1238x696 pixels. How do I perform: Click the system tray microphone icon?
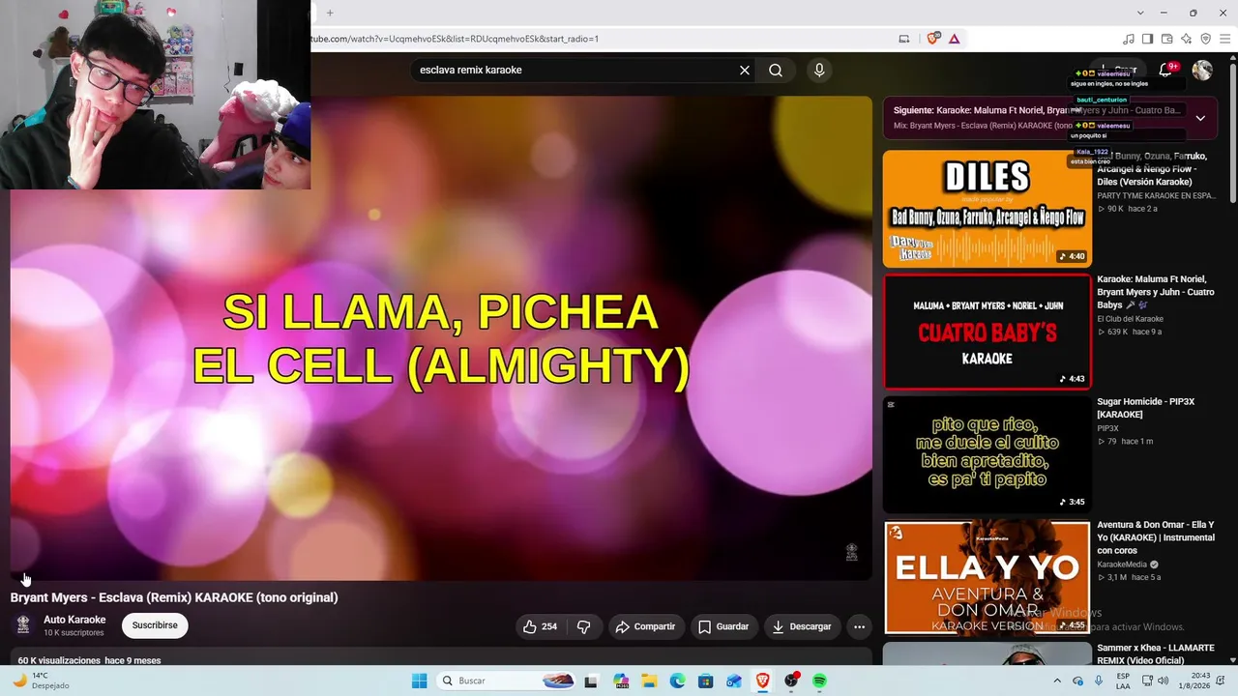pyautogui.click(x=1099, y=681)
